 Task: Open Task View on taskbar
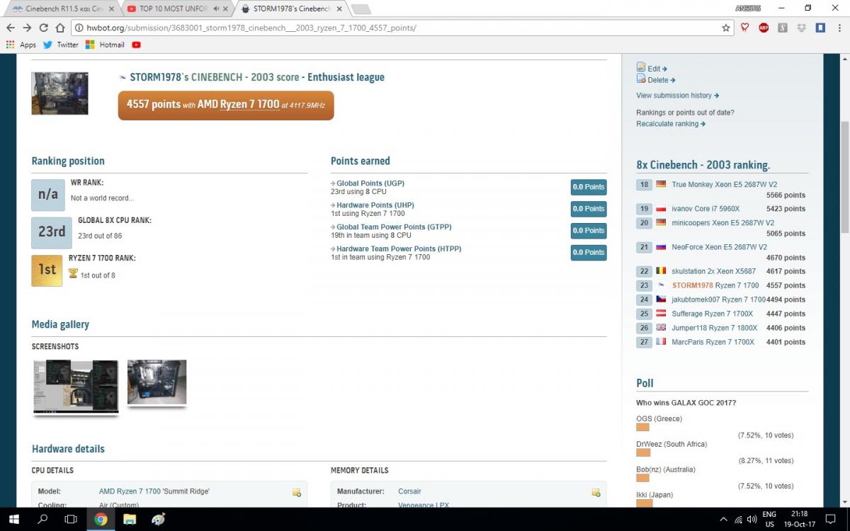pyautogui.click(x=71, y=519)
